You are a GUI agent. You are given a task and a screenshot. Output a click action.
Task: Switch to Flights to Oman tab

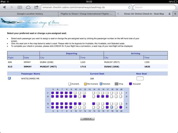(x=87, y=14)
